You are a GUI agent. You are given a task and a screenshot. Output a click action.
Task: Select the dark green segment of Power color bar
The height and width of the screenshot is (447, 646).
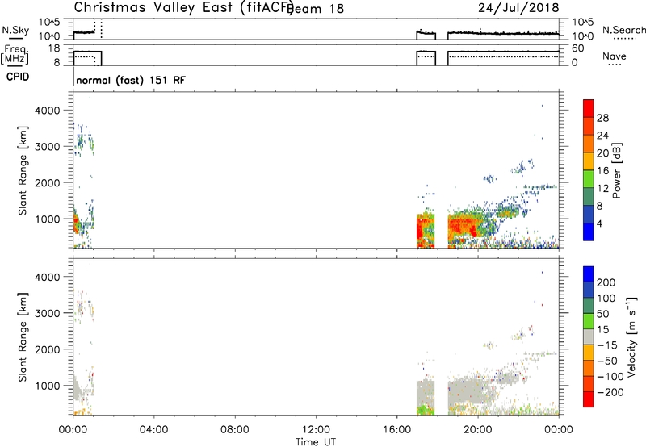click(589, 197)
